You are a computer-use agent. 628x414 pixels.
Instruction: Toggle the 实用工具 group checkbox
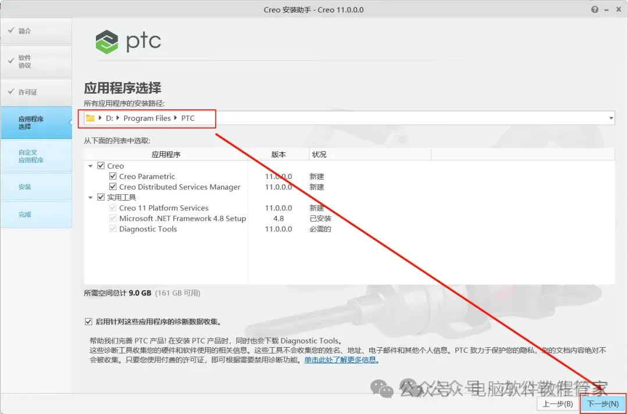coord(101,197)
